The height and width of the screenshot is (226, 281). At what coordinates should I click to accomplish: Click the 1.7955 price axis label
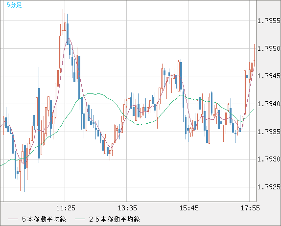click(269, 21)
